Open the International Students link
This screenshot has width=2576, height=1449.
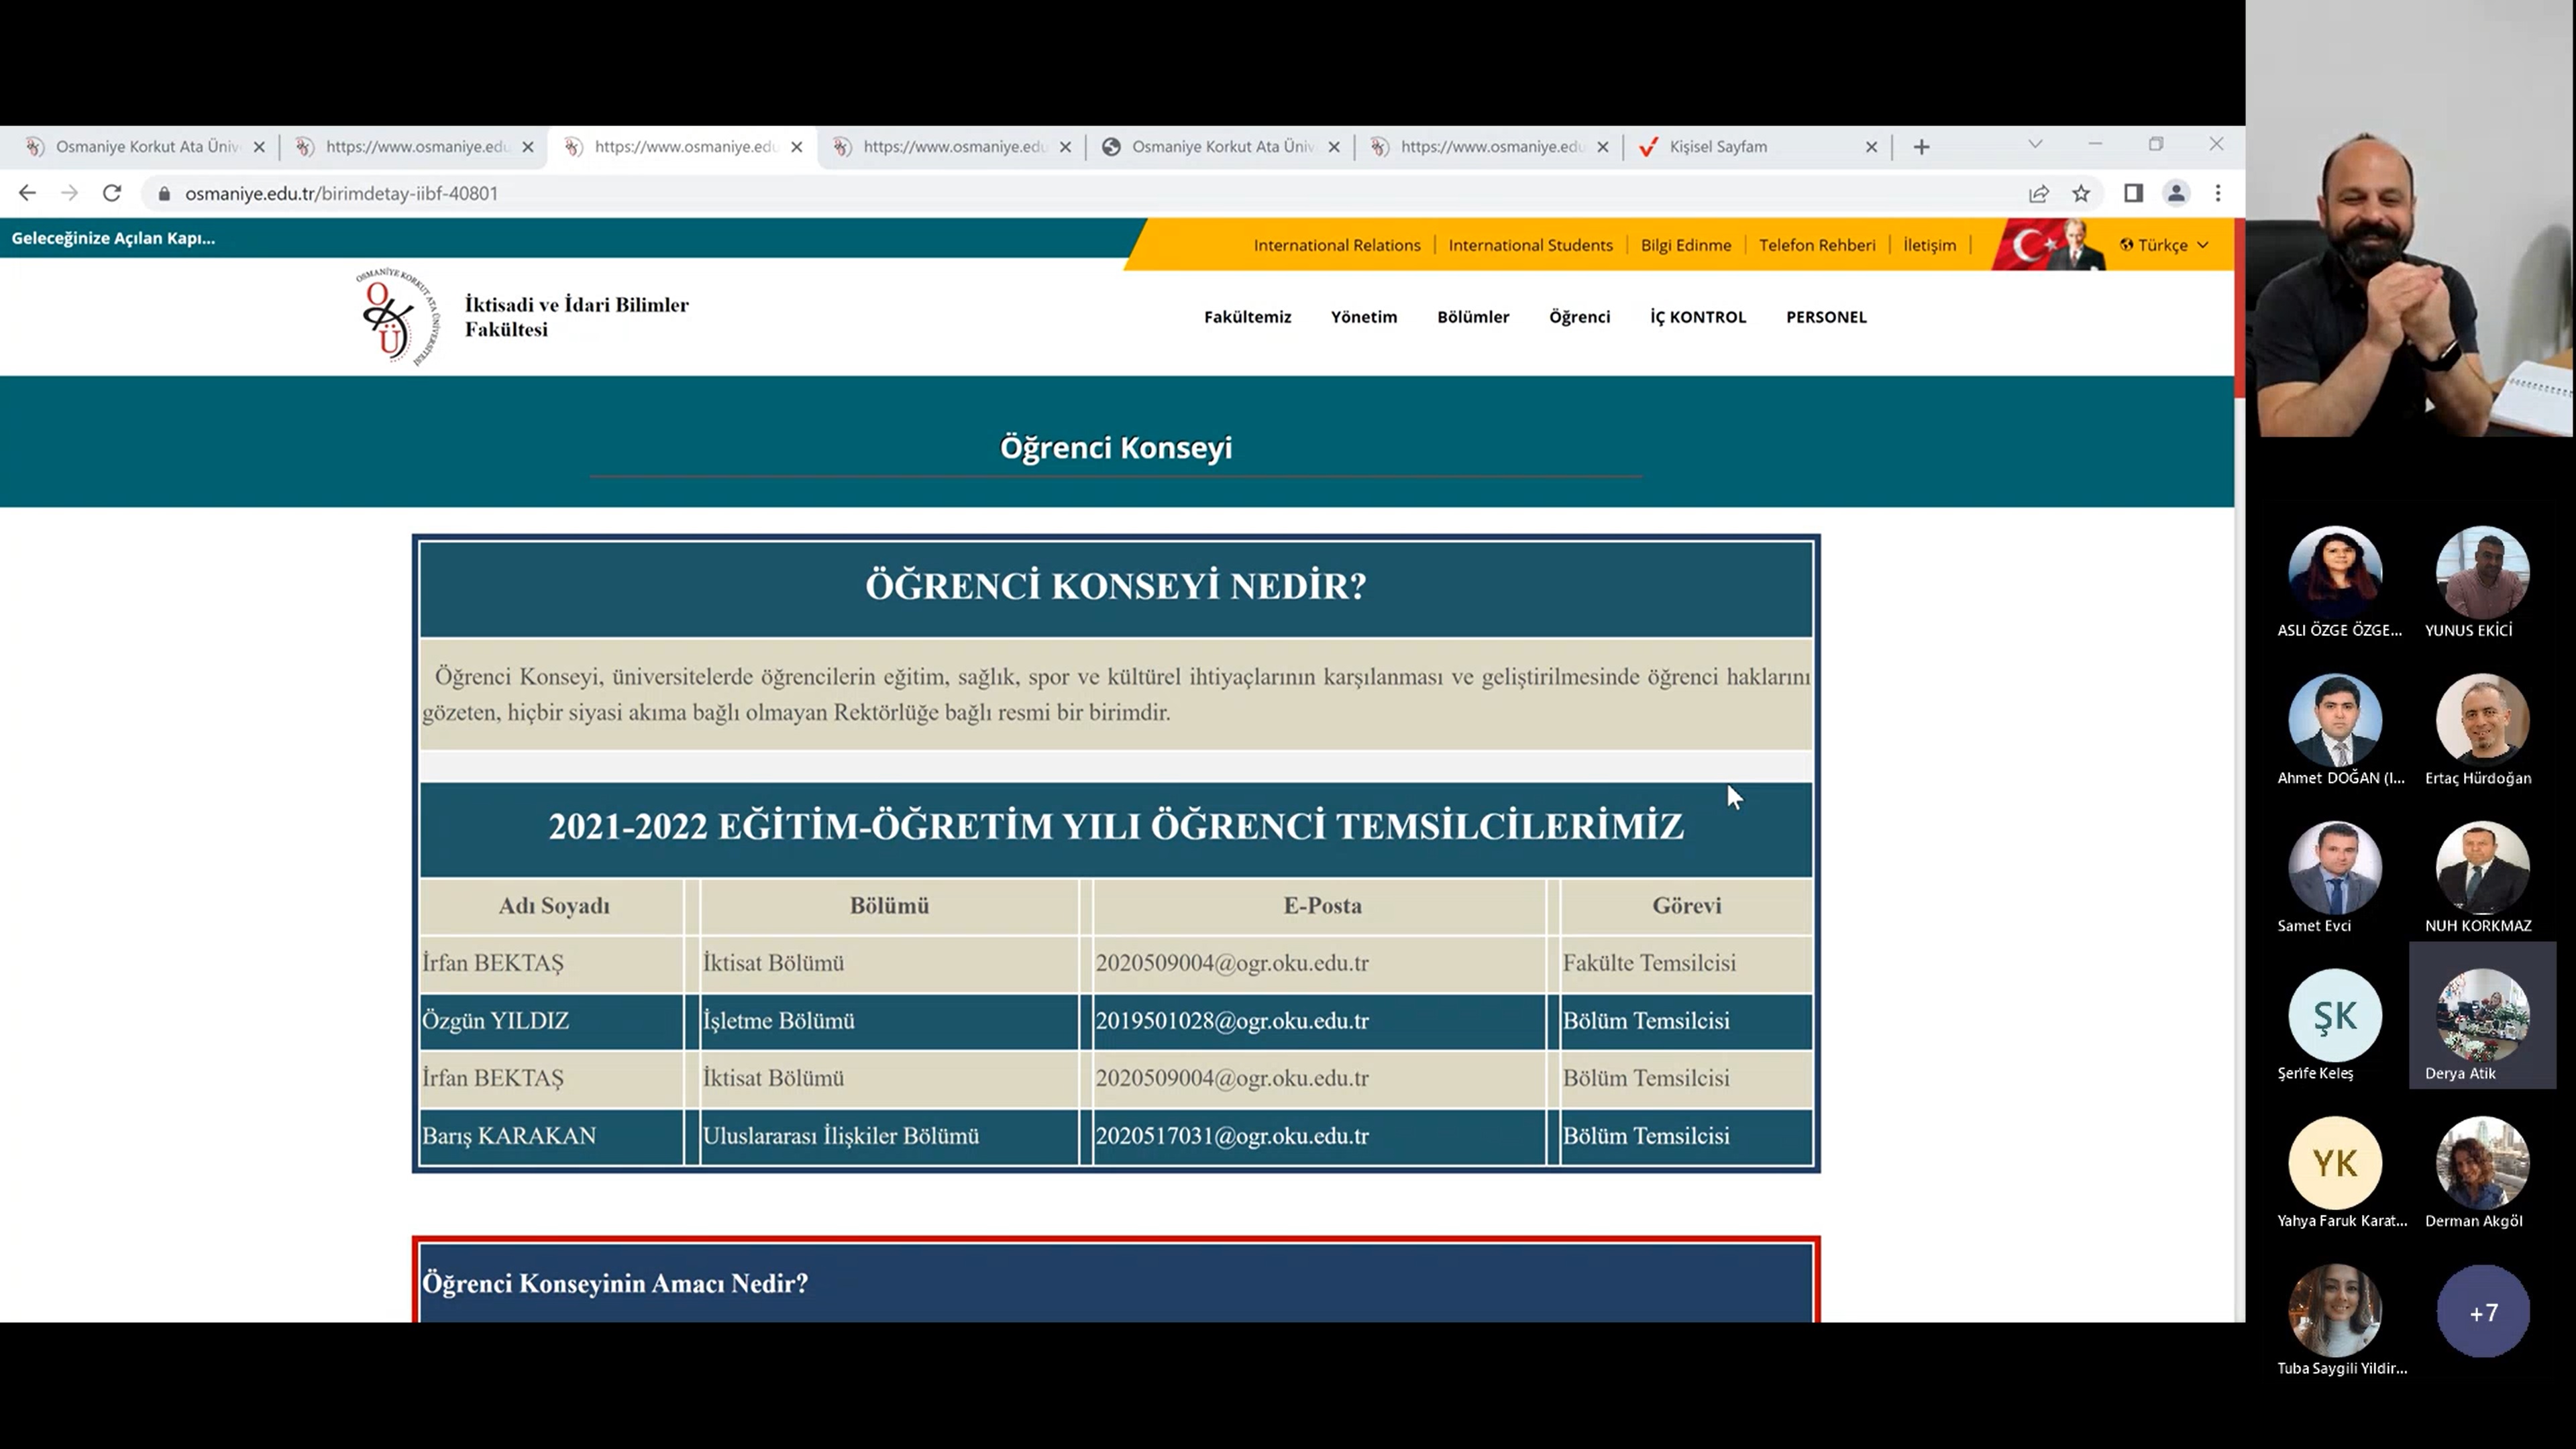tap(1530, 245)
